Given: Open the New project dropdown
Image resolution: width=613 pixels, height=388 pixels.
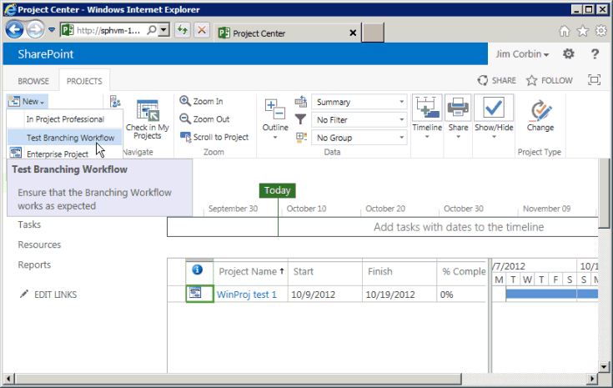Looking at the screenshot, I should (28, 102).
